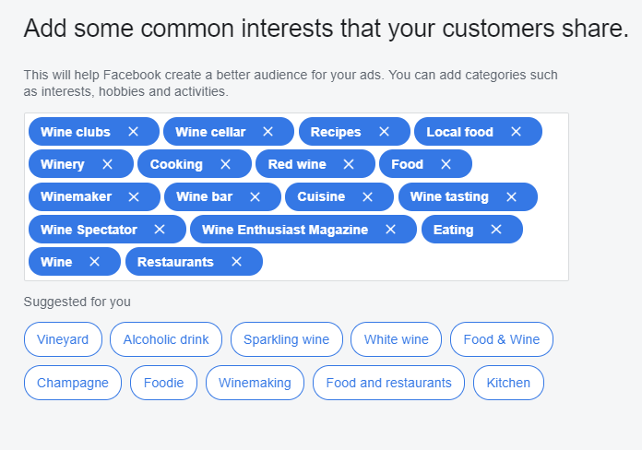Add Vineyard suggested interest
Screen dimensions: 642x450
point(63,339)
